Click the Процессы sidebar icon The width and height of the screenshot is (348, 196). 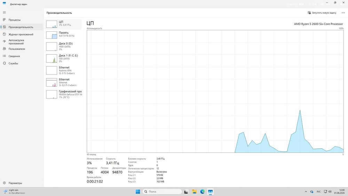pos(4,20)
